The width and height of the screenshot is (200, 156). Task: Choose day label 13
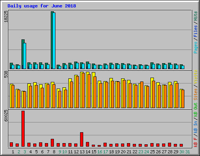82,152
